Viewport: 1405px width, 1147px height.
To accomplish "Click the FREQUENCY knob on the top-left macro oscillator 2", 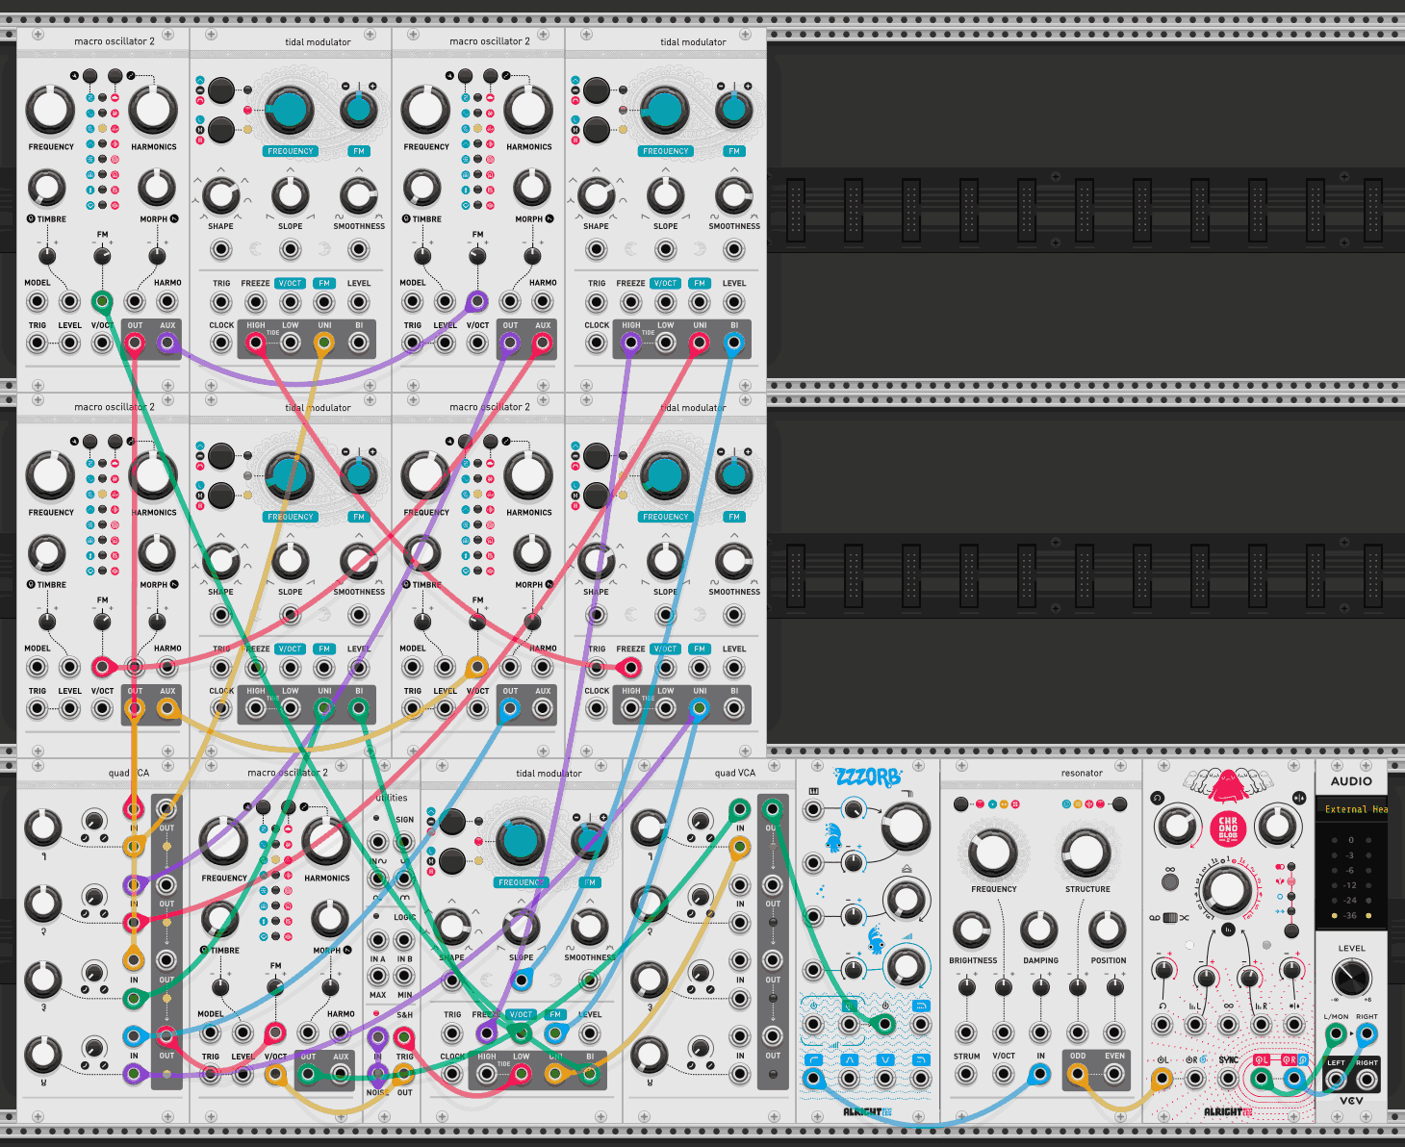I will (50, 110).
